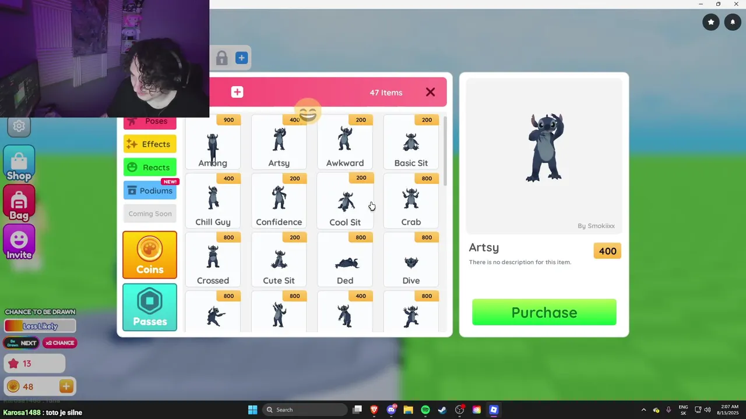746x419 pixels.
Task: Click the Less Likely chance bar
Action: (x=40, y=326)
